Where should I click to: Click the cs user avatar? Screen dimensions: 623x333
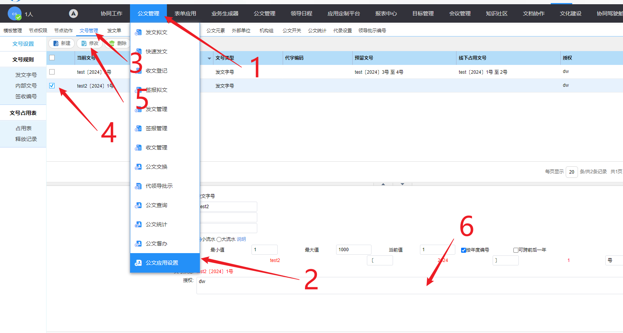[15, 14]
